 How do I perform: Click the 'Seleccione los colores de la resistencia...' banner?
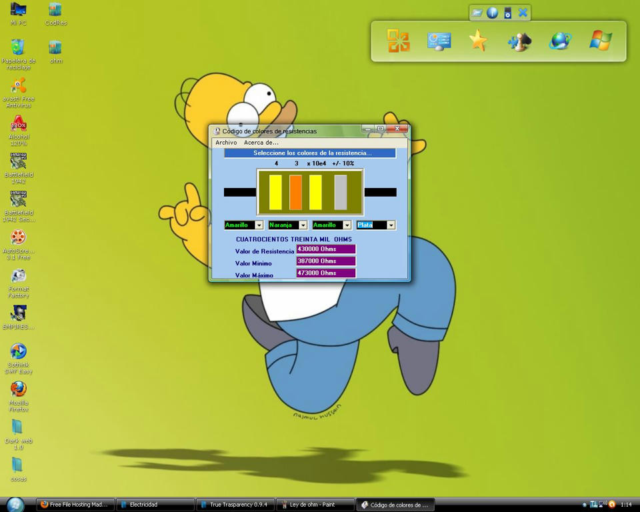pyautogui.click(x=310, y=153)
